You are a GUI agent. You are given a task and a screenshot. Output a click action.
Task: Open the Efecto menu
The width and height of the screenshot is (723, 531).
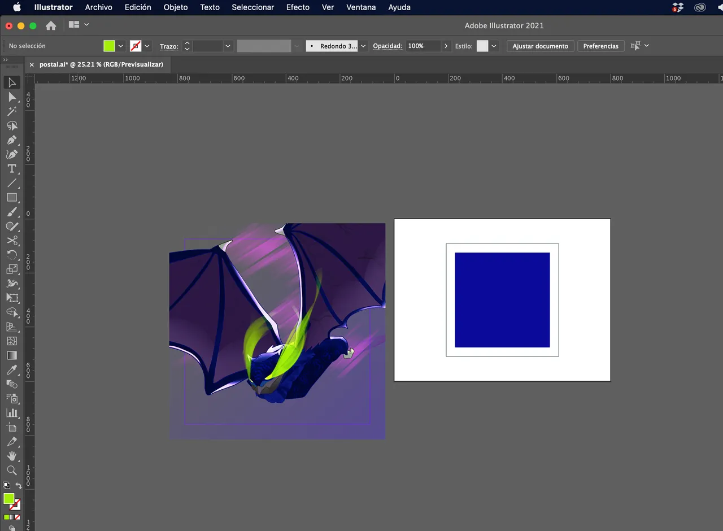pyautogui.click(x=298, y=7)
